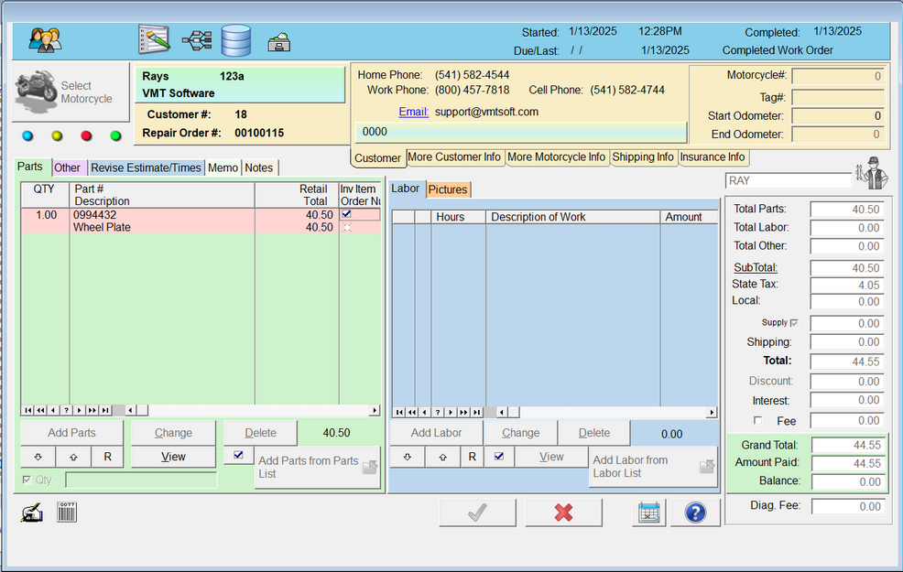The width and height of the screenshot is (903, 572).
Task: Toggle checkbox beside Add Parts from Parts List
Action: click(x=238, y=455)
